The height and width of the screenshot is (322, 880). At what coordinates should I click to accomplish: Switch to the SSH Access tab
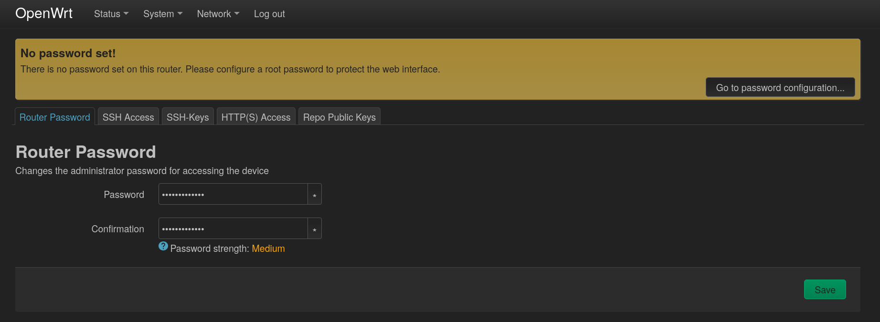[128, 117]
